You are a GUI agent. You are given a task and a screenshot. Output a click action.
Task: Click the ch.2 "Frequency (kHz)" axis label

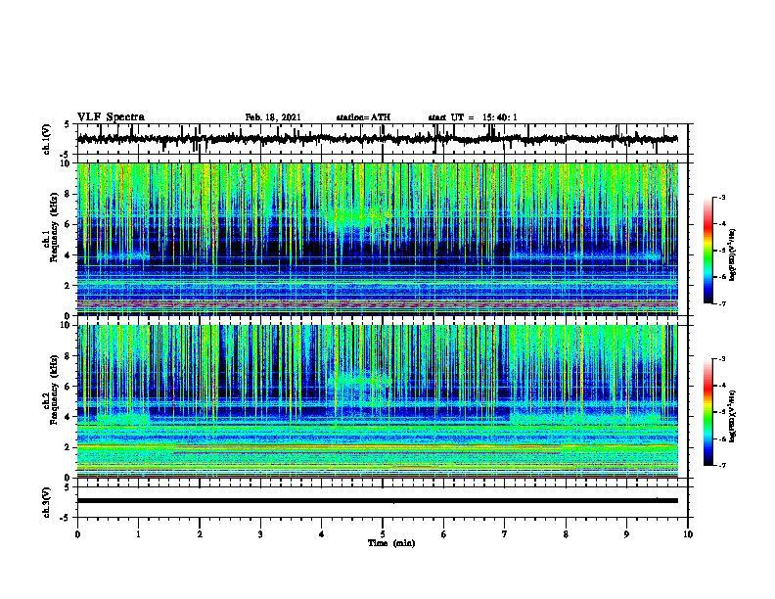[55, 388]
